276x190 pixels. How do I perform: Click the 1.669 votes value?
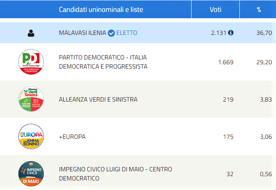pos(226,62)
